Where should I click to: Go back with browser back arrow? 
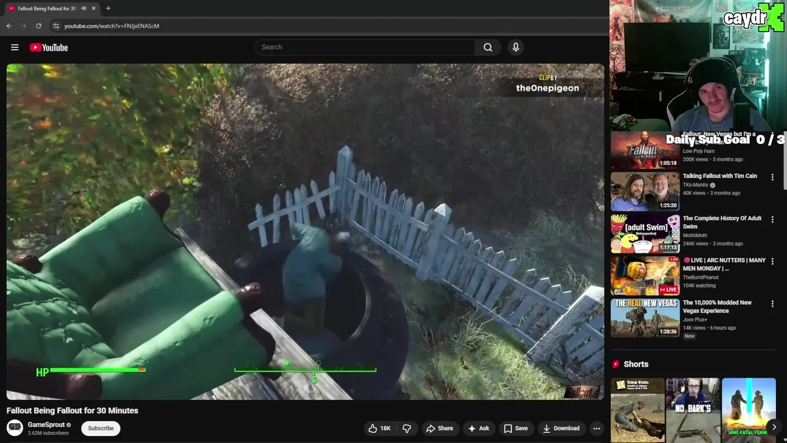click(9, 26)
